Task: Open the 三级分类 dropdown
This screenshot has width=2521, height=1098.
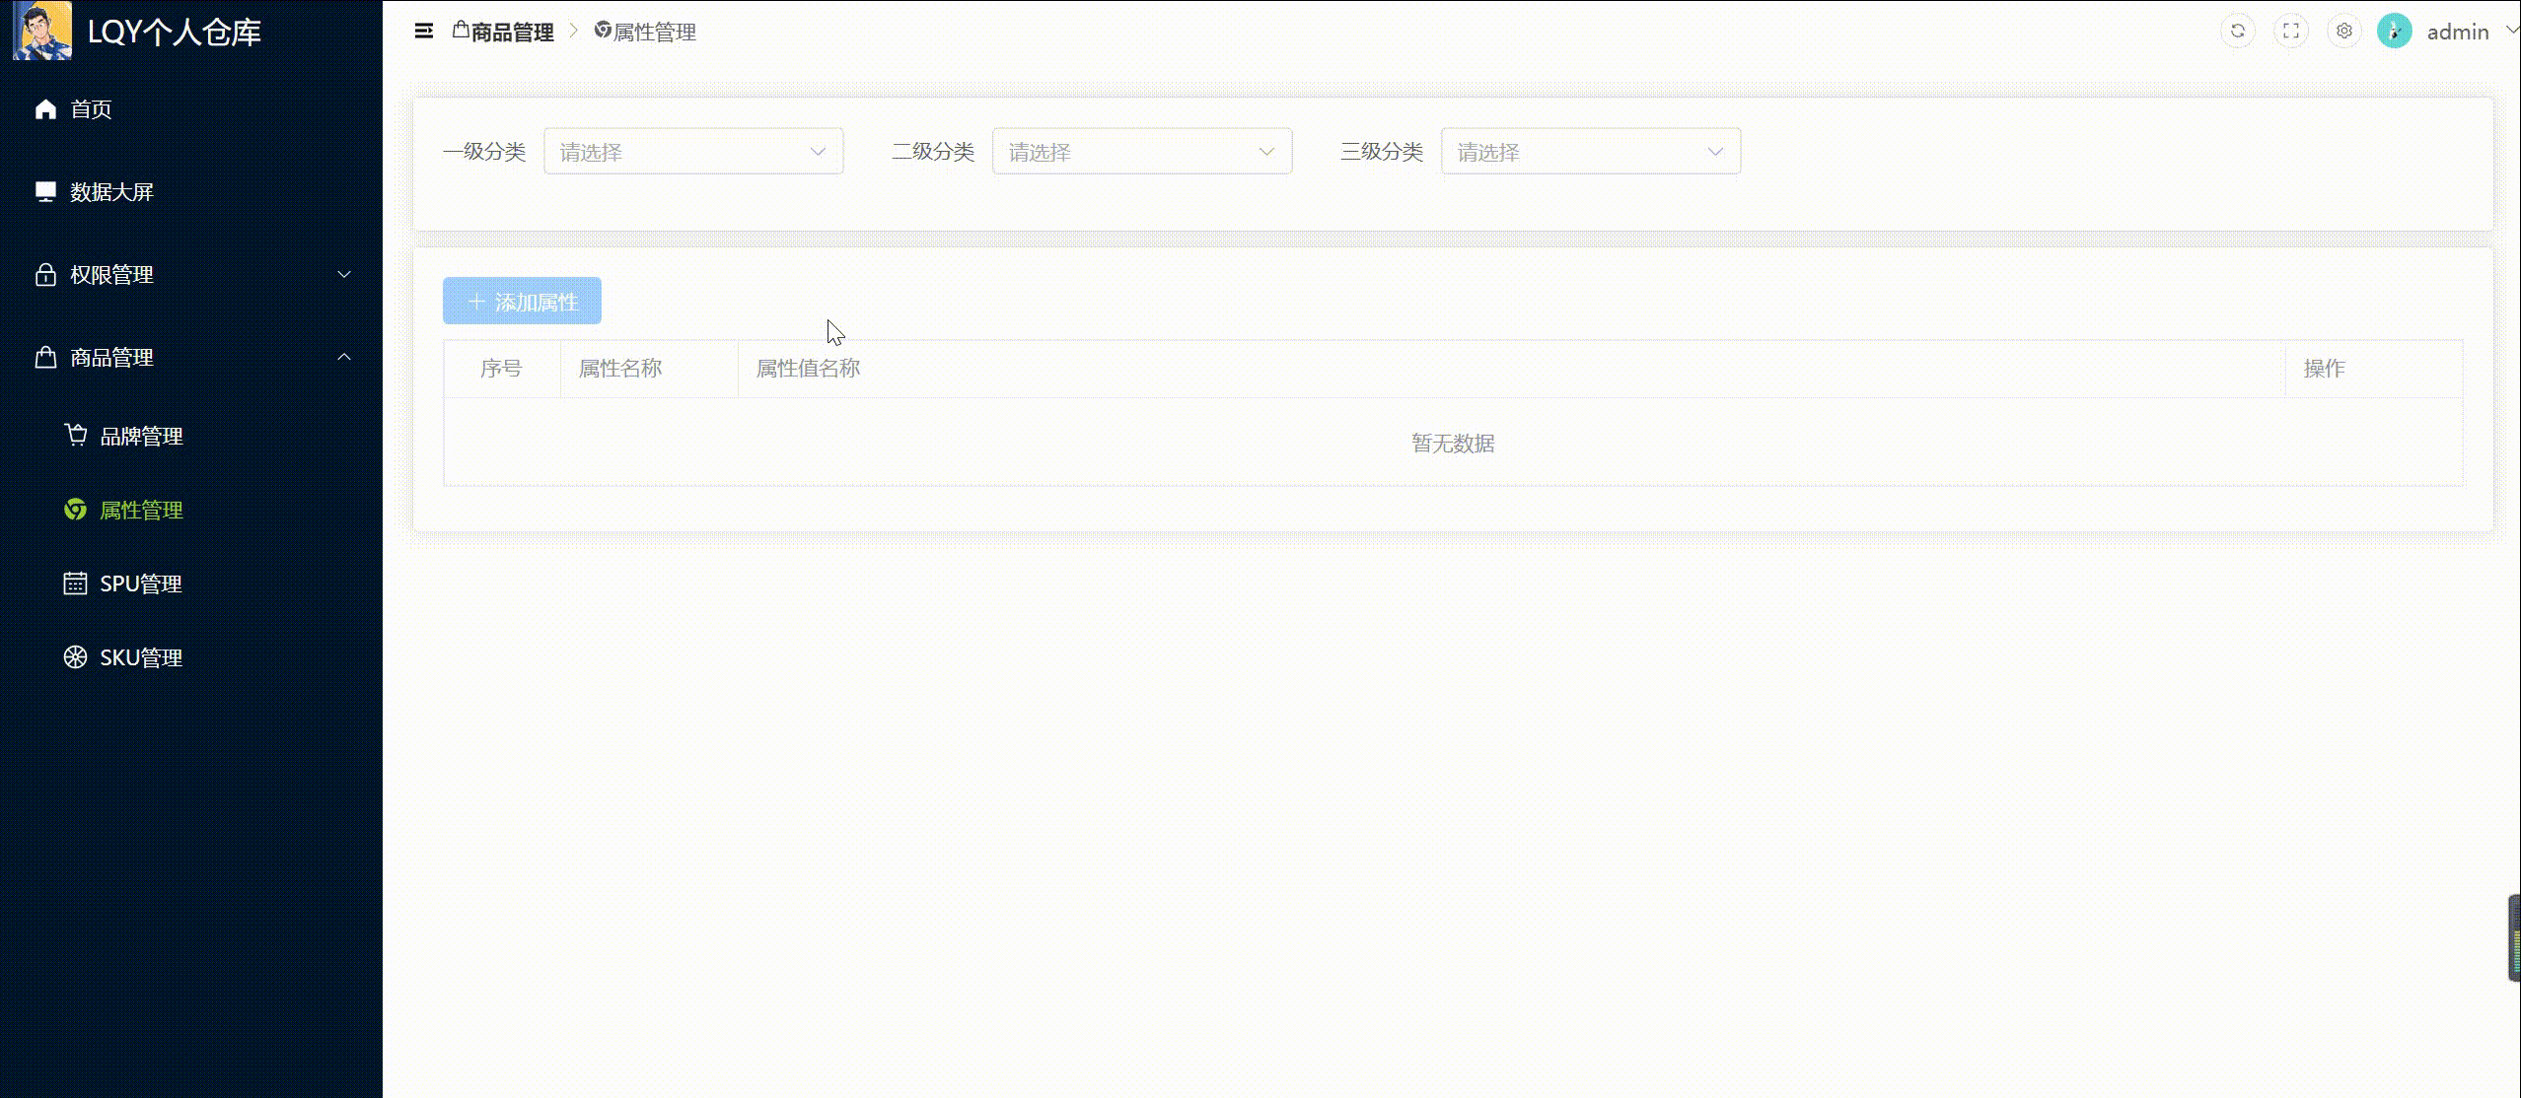Action: tap(1591, 152)
